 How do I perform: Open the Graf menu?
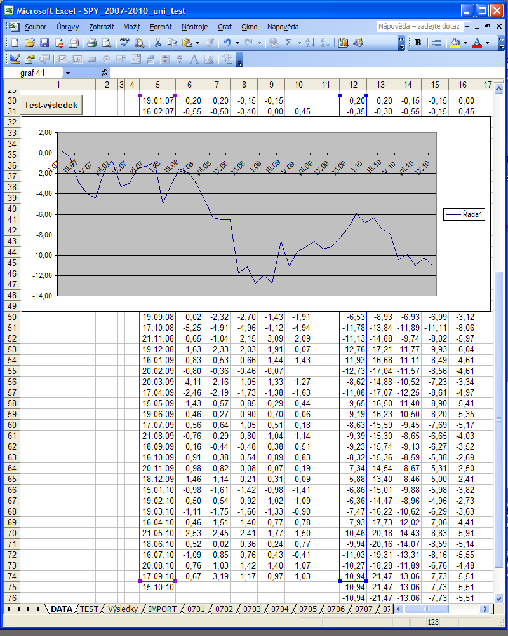point(225,27)
